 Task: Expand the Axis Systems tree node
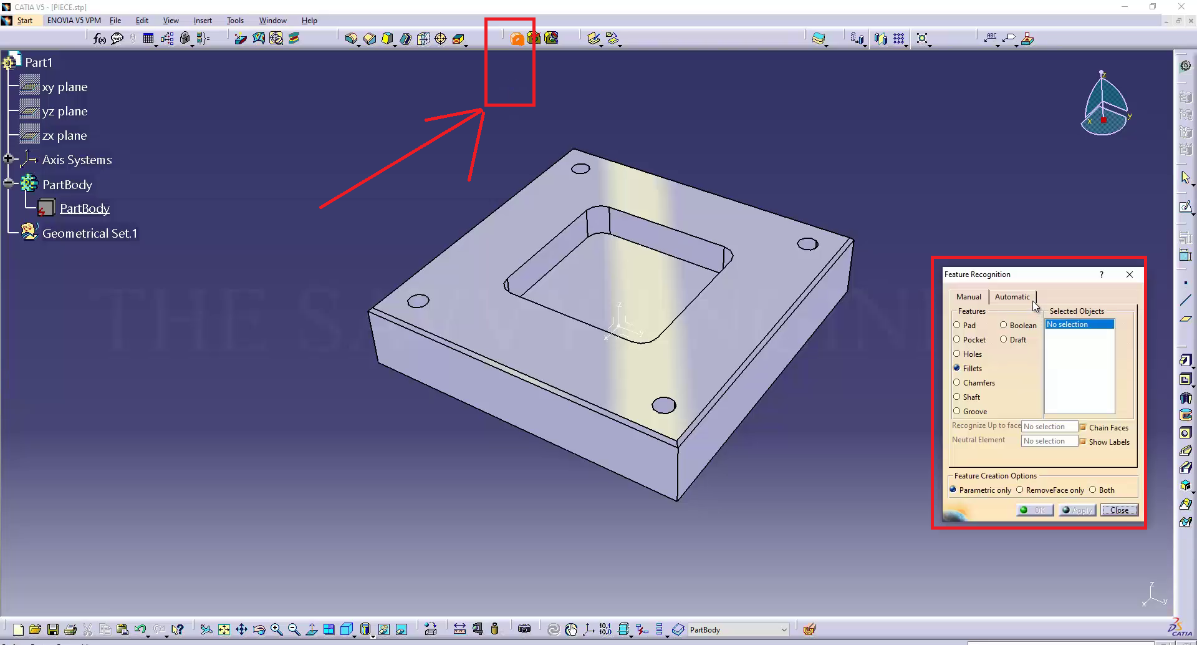click(x=8, y=159)
